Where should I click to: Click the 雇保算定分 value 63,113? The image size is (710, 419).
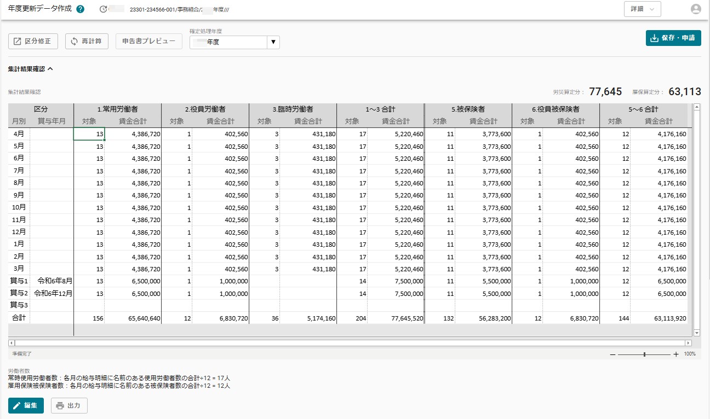point(685,92)
